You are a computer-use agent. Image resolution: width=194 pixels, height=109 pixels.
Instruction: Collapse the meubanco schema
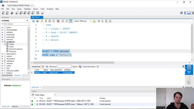pyautogui.click(x=2, y=42)
